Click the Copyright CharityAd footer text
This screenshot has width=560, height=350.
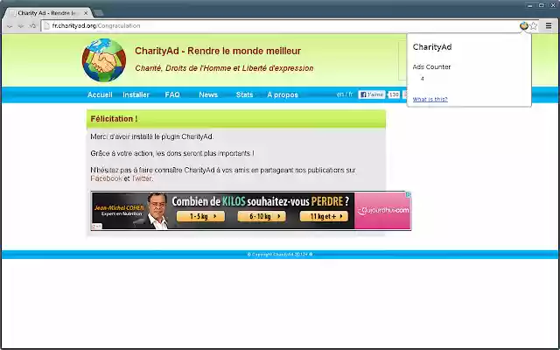(x=280, y=255)
